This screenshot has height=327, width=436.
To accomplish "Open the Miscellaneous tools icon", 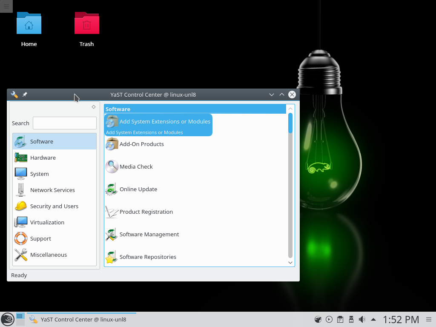I will pos(20,255).
